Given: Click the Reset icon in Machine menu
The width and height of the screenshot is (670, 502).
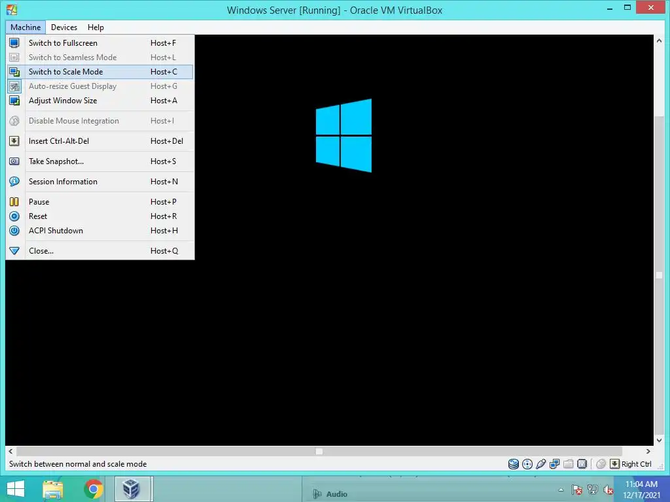Looking at the screenshot, I should click(14, 216).
